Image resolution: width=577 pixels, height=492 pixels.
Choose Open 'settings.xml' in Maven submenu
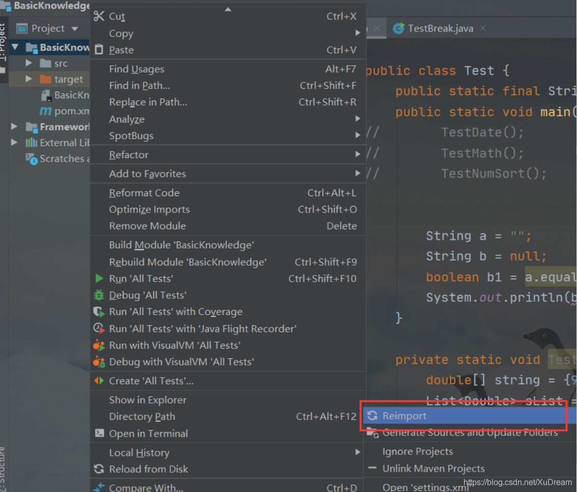pyautogui.click(x=470, y=487)
